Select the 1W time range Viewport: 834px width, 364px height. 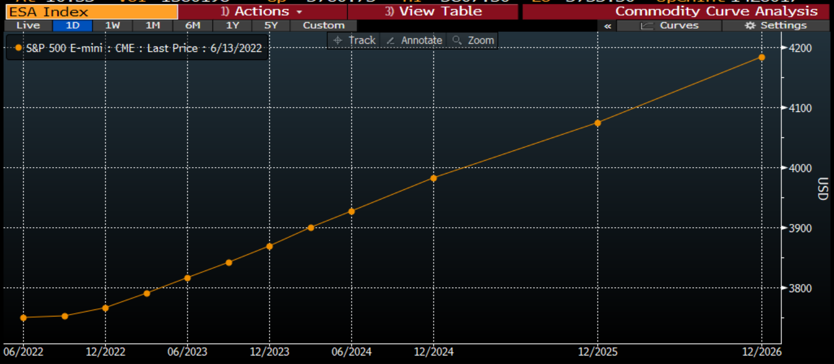tap(113, 25)
